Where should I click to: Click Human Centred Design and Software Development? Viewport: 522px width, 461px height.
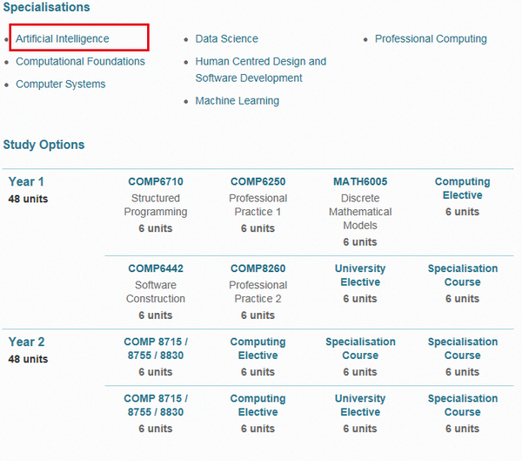tap(261, 70)
